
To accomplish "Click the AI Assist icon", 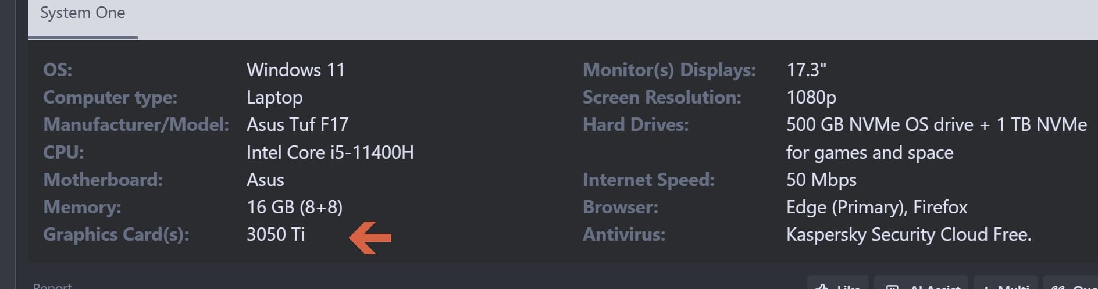I will tap(892, 287).
